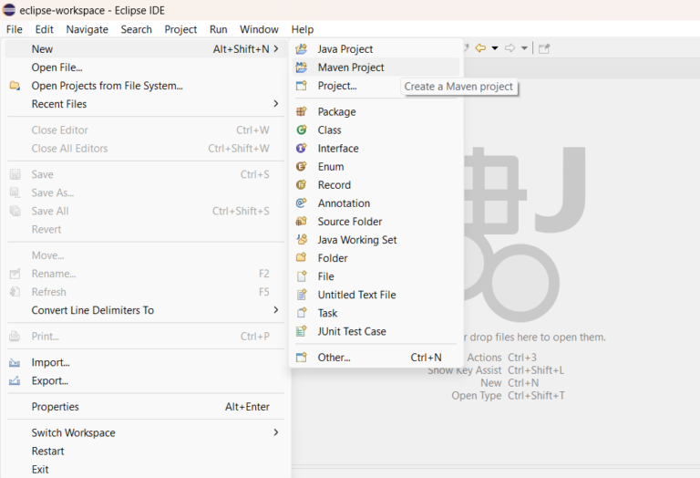700x478 pixels.
Task: Click the Untitled Text File icon
Action: (302, 295)
